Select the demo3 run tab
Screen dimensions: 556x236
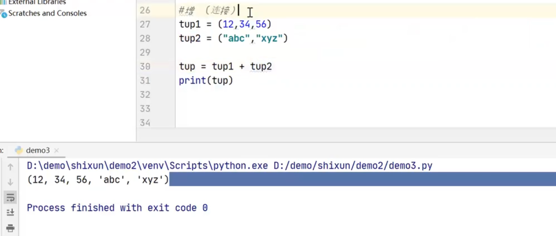[38, 150]
